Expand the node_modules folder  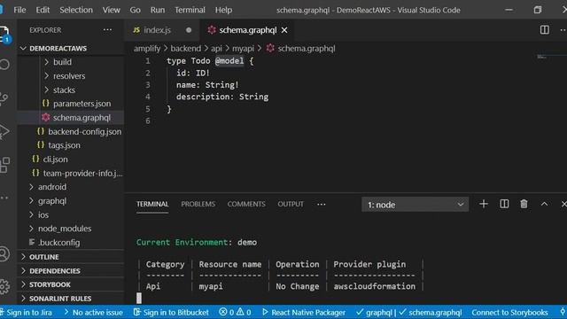71,229
